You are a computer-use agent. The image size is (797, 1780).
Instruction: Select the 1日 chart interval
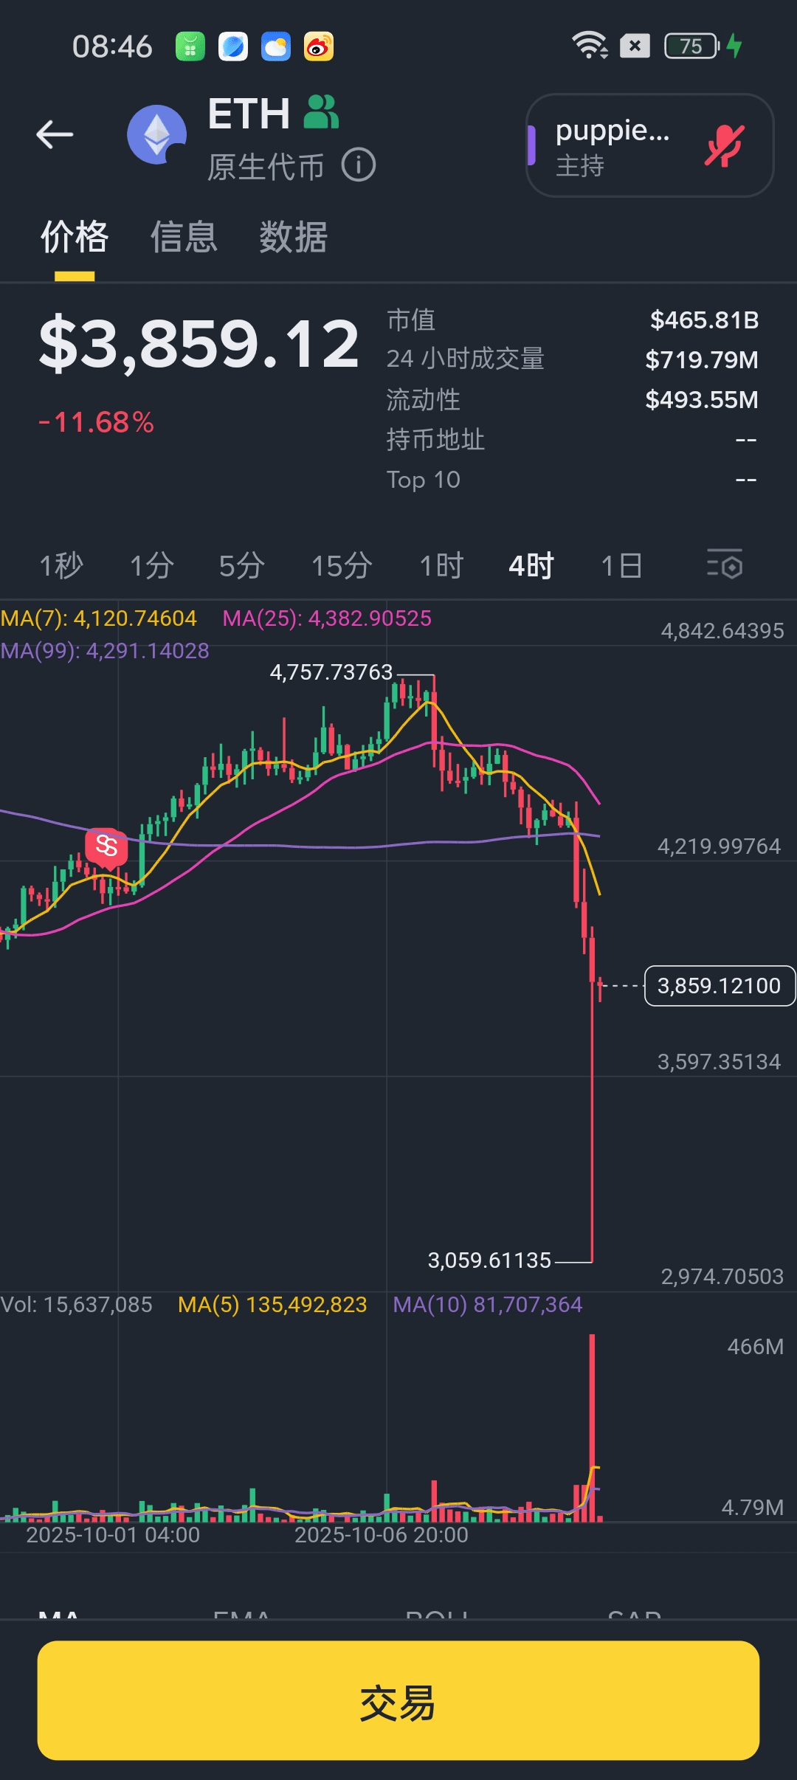[621, 566]
